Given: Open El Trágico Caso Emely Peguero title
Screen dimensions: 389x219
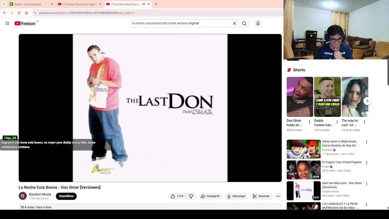Looking at the screenshot, I should (342, 162).
